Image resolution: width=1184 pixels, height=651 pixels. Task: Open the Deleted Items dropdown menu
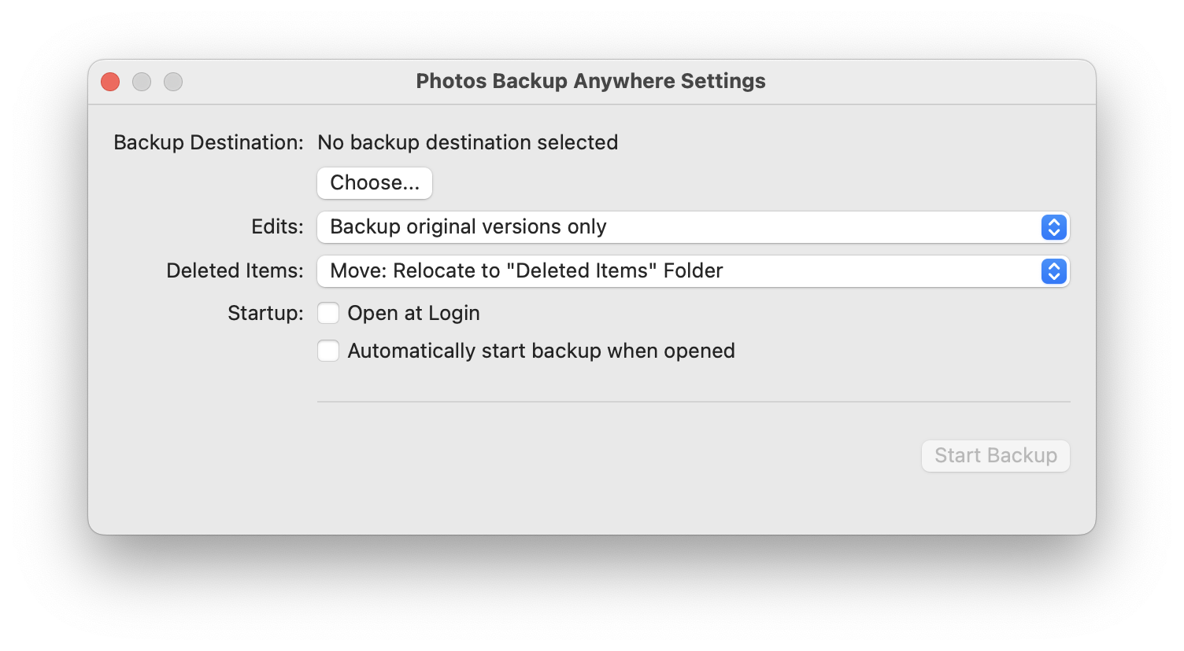pos(677,271)
